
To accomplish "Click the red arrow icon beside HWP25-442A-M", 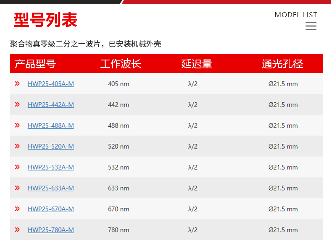I will 17,104.
